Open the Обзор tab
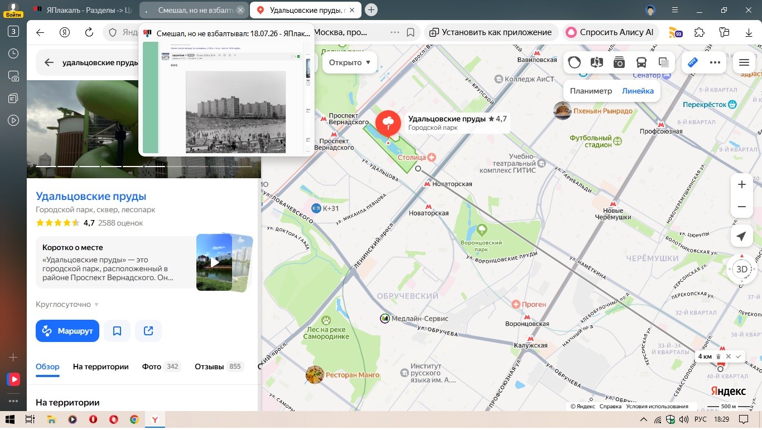This screenshot has height=430, width=762. (x=47, y=367)
